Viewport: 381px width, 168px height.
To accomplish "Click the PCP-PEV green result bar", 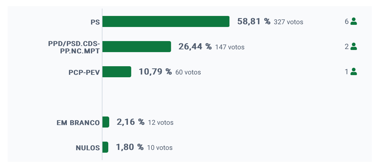I will 117,72.
